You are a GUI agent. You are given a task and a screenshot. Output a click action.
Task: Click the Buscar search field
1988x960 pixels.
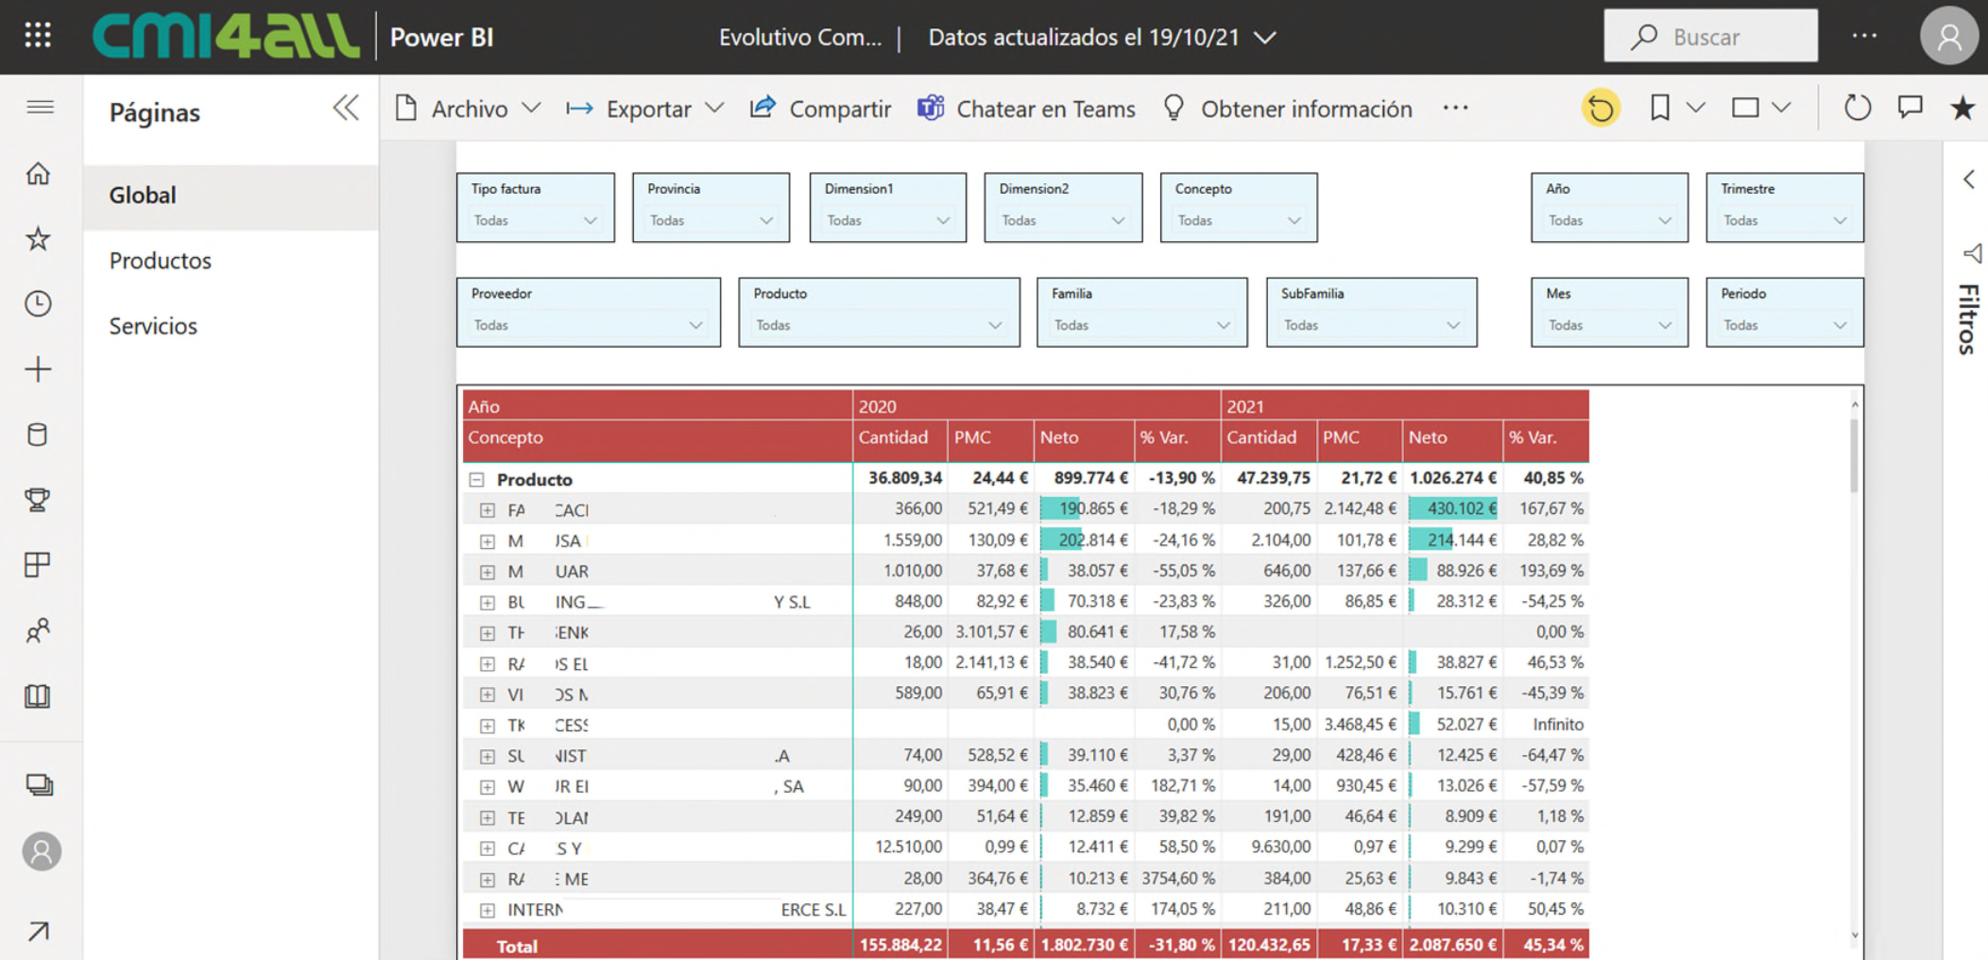click(x=1710, y=37)
